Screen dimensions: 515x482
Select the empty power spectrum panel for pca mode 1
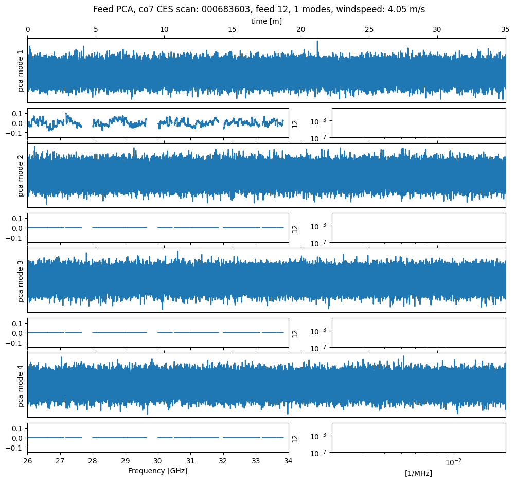[418, 123]
